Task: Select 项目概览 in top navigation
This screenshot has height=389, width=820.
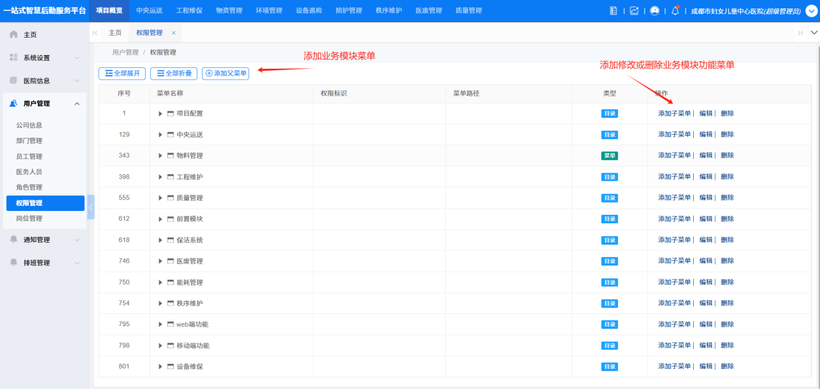Action: coord(109,11)
